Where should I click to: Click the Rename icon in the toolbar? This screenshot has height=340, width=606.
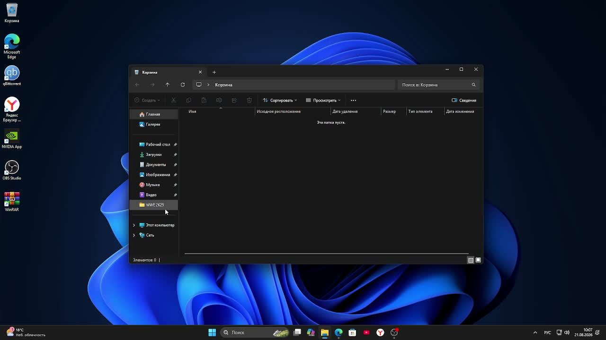point(219,100)
